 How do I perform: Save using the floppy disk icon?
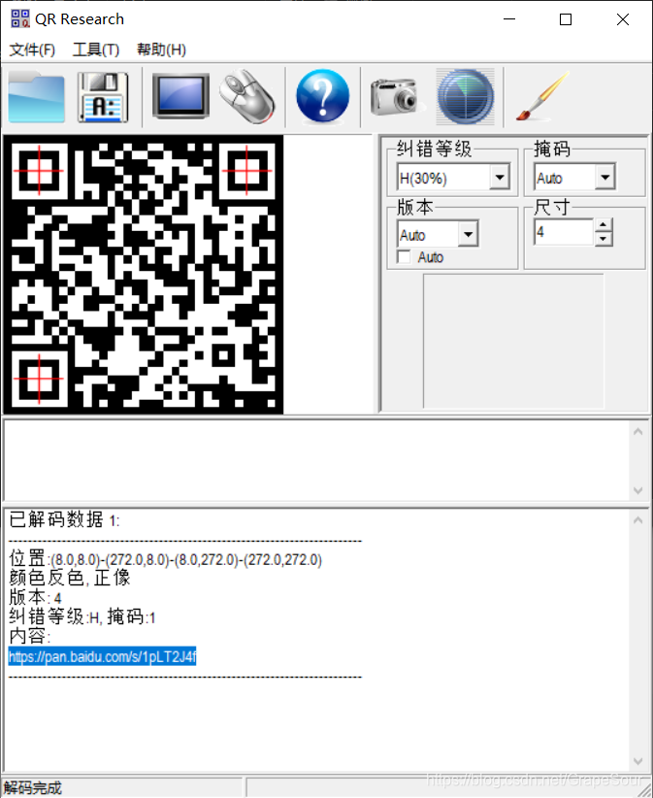[103, 97]
